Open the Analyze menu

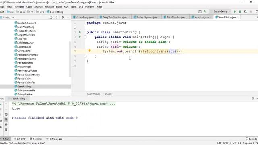click(38, 7)
